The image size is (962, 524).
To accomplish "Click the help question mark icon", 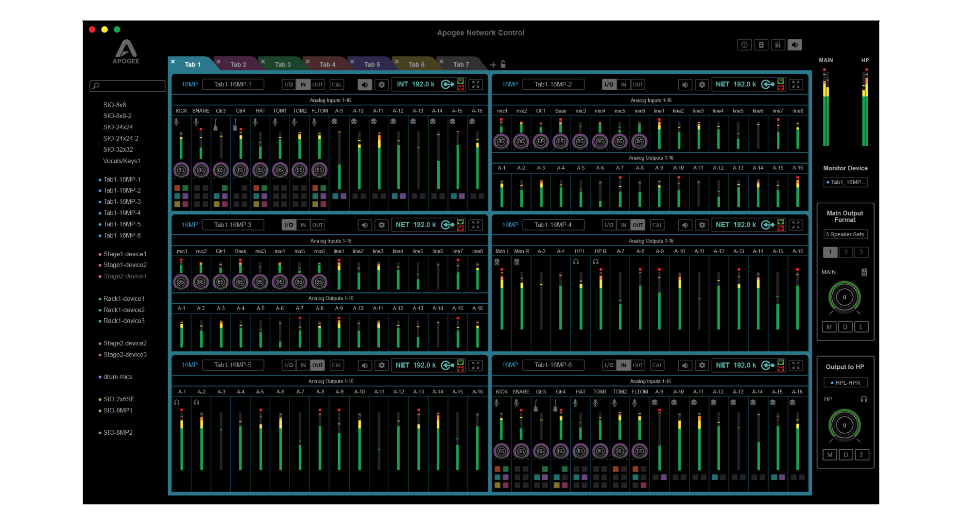I will (744, 45).
